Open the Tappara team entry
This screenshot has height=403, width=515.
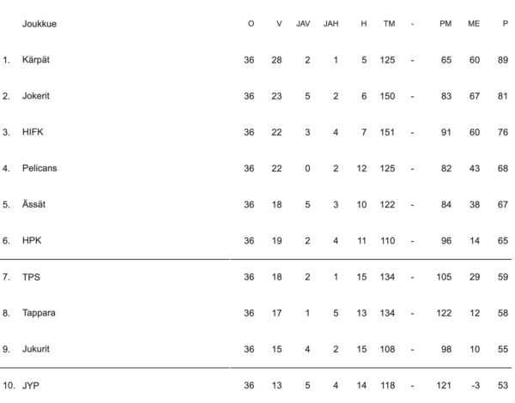point(39,313)
